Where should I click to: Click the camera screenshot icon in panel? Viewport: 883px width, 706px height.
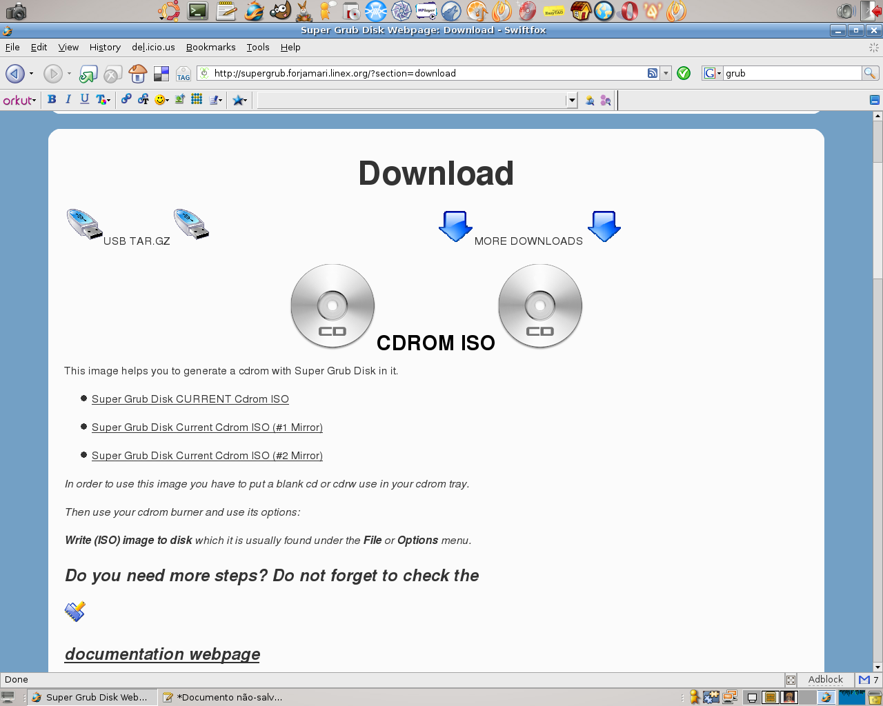coord(16,11)
